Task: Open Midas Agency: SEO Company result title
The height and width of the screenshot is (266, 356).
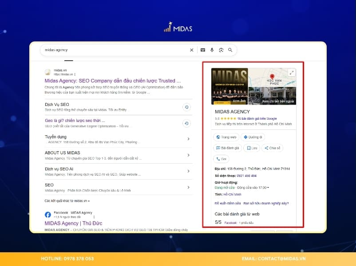Action: pyautogui.click(x=113, y=81)
